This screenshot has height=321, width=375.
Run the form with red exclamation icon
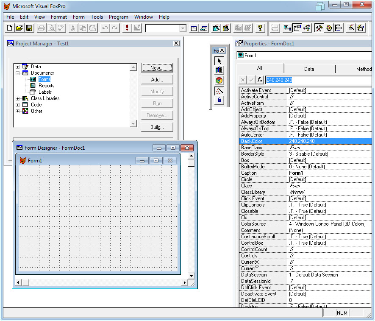[127, 28]
